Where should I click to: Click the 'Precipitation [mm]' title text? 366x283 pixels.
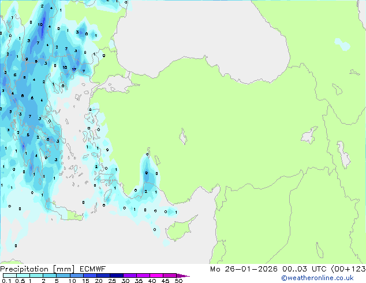[x=38, y=269]
